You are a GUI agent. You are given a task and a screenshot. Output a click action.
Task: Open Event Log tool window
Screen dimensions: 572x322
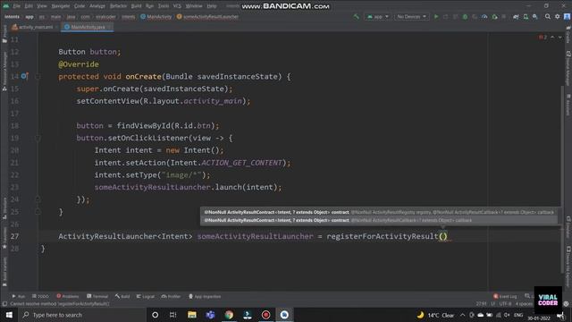[x=505, y=296]
